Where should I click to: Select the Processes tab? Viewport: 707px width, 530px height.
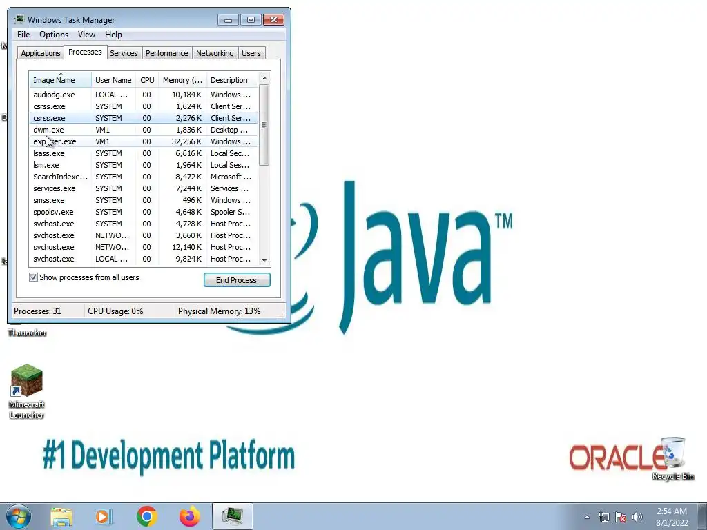[x=85, y=52]
